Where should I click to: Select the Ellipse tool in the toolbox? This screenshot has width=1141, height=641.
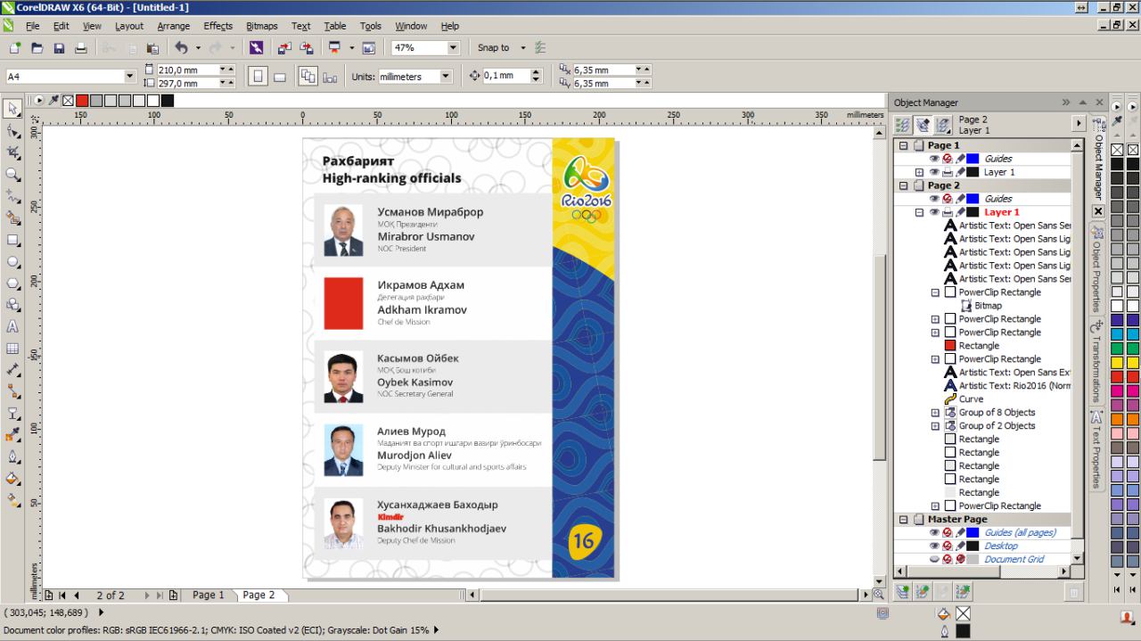[12, 261]
